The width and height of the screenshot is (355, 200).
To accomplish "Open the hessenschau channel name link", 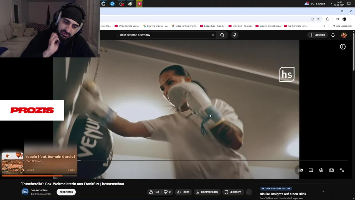I will (39, 190).
